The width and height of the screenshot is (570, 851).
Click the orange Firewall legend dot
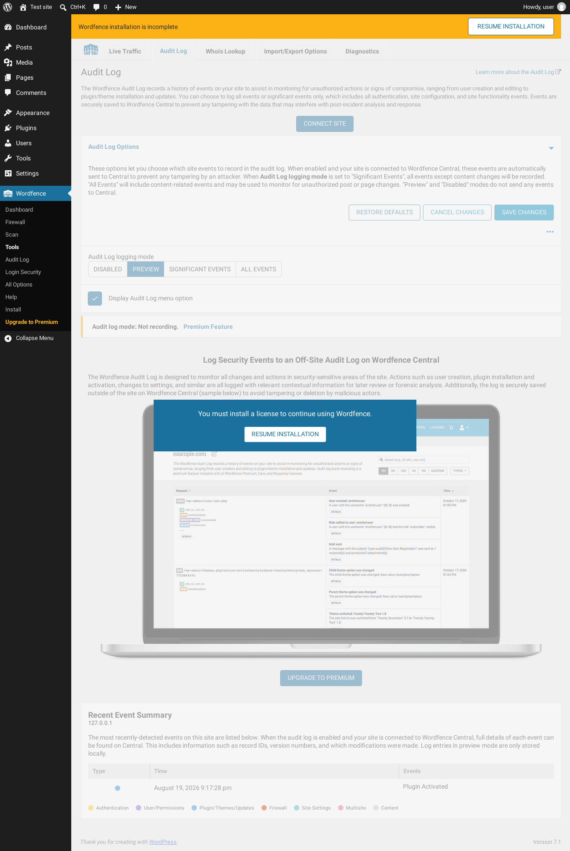pyautogui.click(x=264, y=808)
